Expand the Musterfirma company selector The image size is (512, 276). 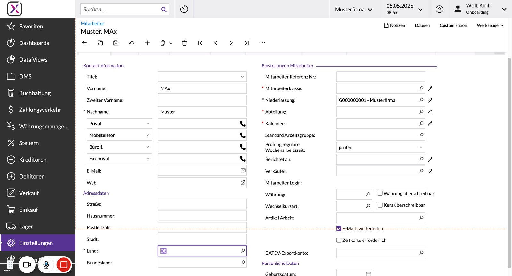click(x=354, y=10)
